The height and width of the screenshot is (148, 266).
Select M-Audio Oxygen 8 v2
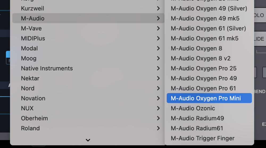point(201,58)
